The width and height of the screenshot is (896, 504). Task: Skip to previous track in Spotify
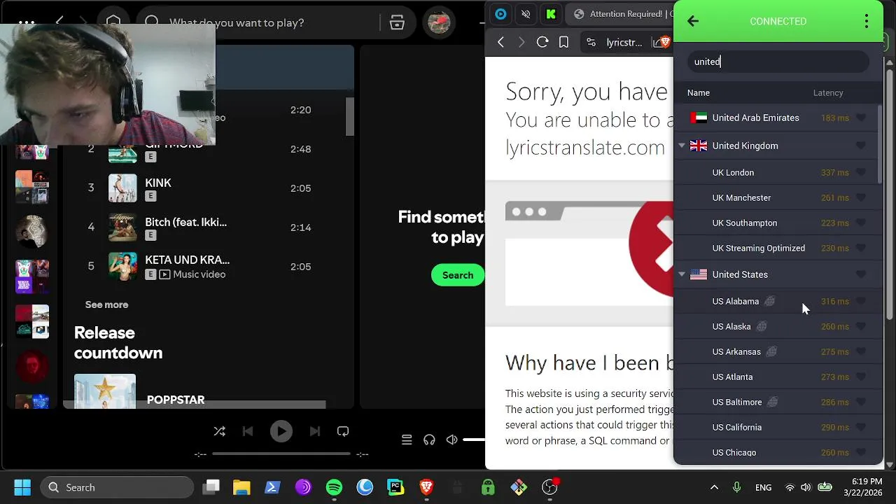247,431
